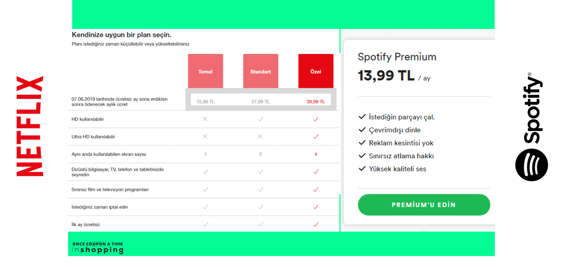
Task: Click Temel check in Dizüstü bilgisayar row
Action: point(206,172)
